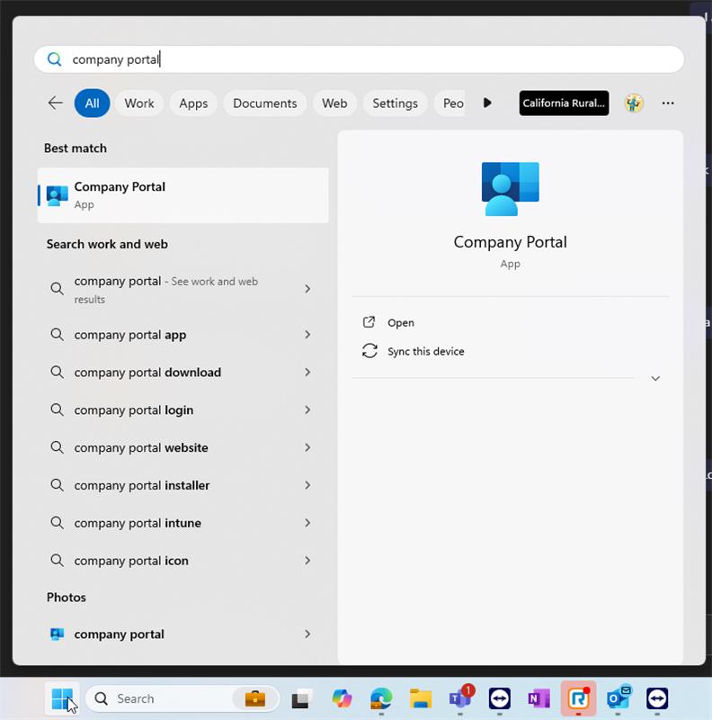Image resolution: width=712 pixels, height=720 pixels.
Task: Click the California Rural organization button
Action: coord(564,103)
